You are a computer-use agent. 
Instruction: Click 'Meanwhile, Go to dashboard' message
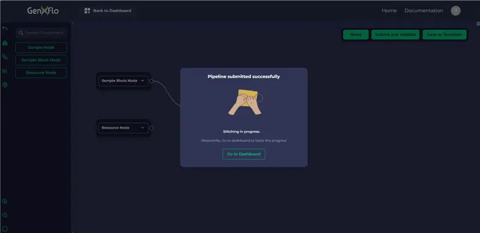pos(244,141)
